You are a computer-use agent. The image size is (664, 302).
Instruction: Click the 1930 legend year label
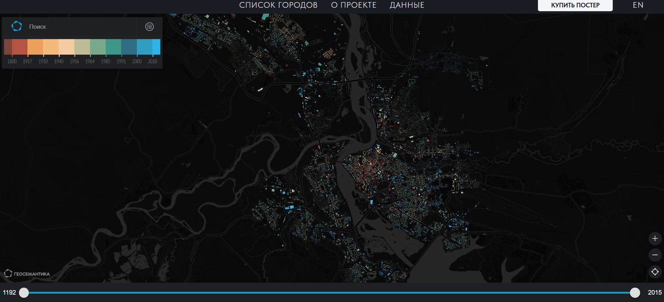(x=43, y=61)
